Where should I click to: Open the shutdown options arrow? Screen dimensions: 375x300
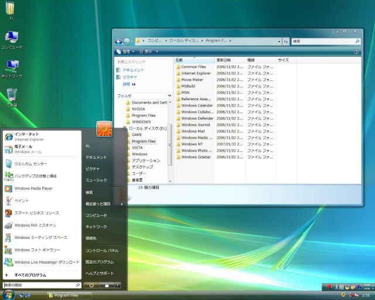pyautogui.click(x=118, y=285)
